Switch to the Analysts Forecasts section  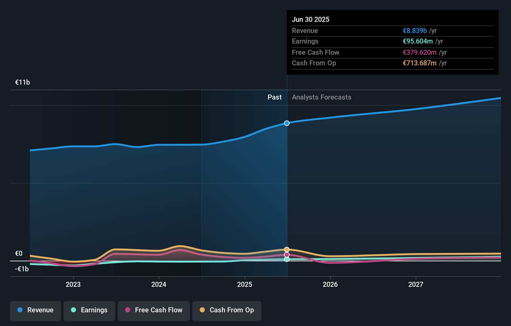[321, 97]
